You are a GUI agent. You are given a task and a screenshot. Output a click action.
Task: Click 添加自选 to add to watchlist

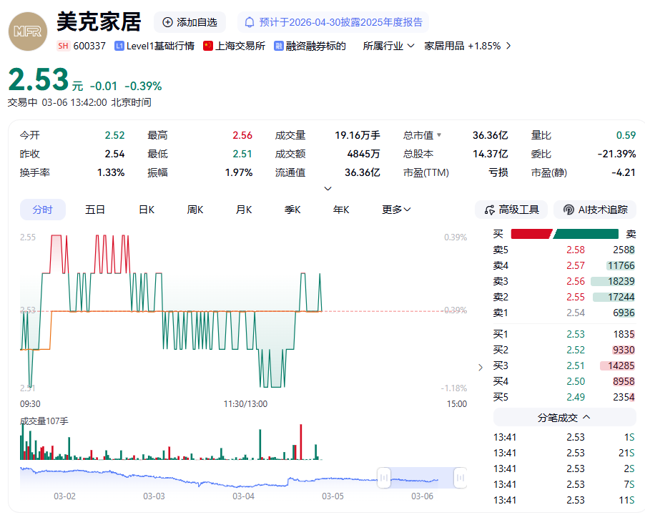[189, 22]
